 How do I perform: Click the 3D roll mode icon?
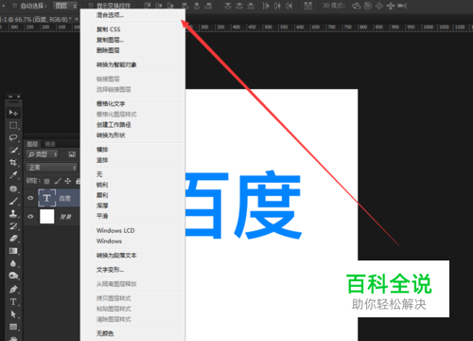[368, 6]
